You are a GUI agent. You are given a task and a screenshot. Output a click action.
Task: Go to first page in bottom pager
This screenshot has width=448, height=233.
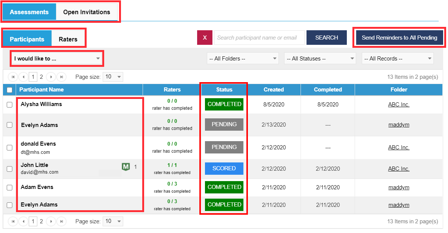pos(13,221)
